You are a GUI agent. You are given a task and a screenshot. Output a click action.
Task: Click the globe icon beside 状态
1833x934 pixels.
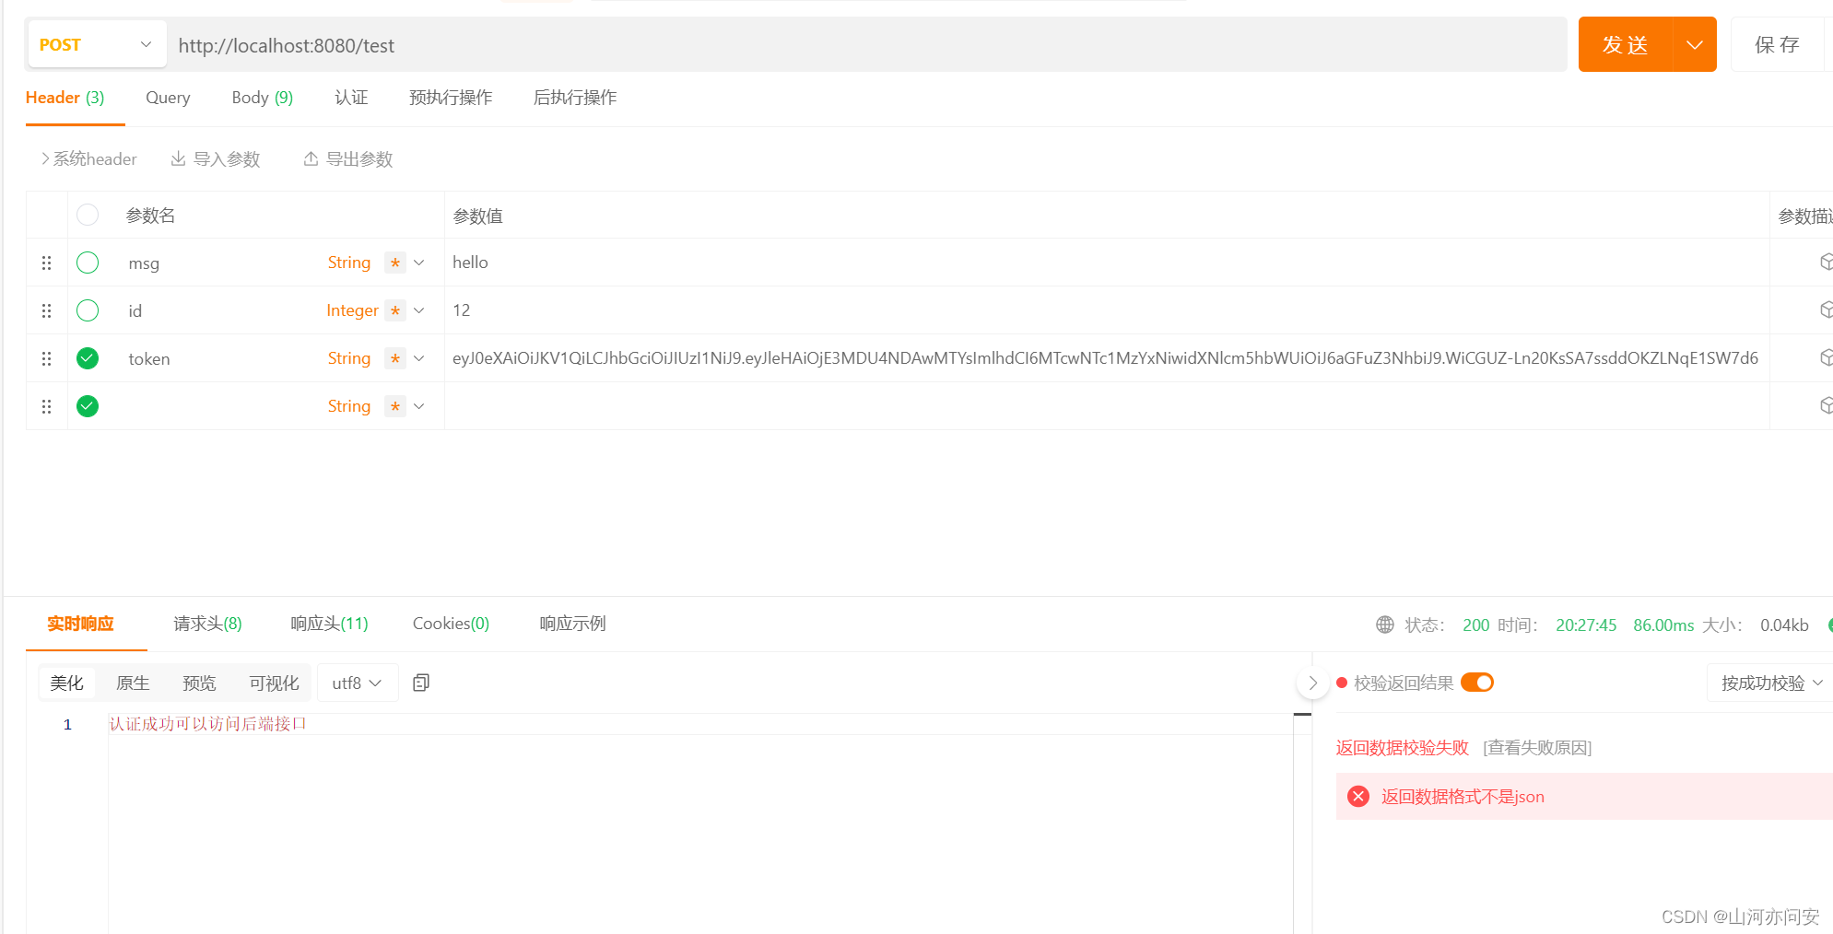[x=1384, y=625]
